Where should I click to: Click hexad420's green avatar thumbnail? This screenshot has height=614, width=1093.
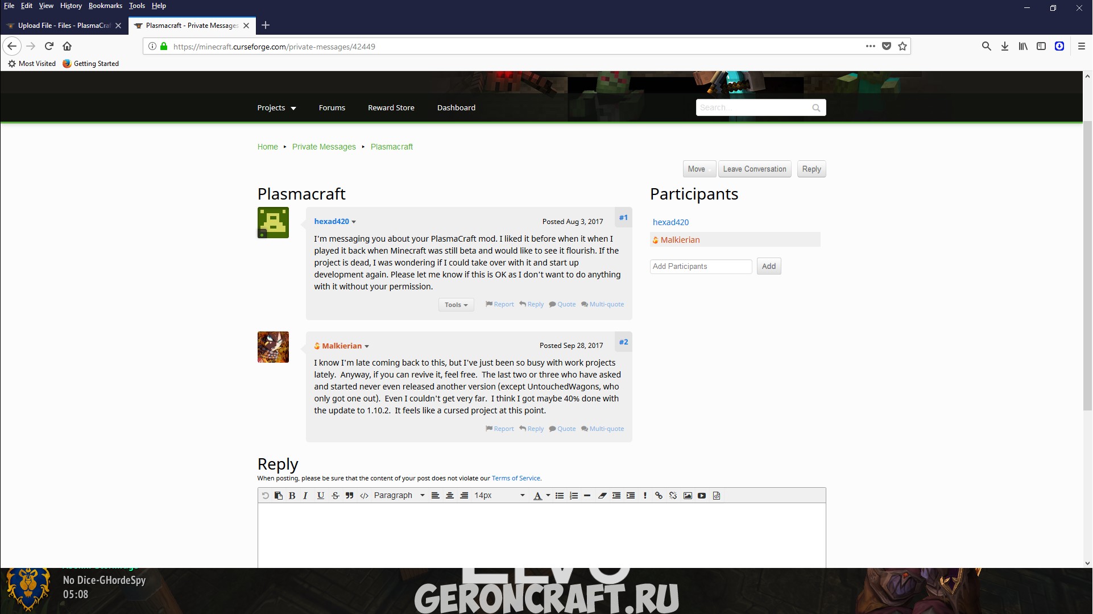pos(273,222)
